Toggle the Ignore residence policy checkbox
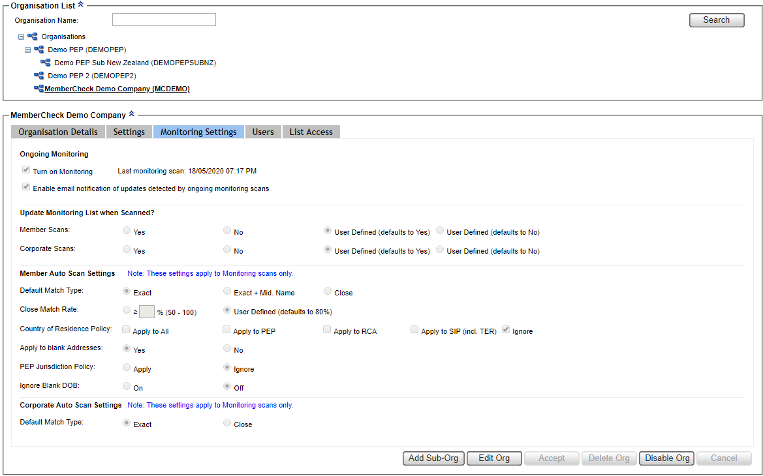 pyautogui.click(x=506, y=330)
